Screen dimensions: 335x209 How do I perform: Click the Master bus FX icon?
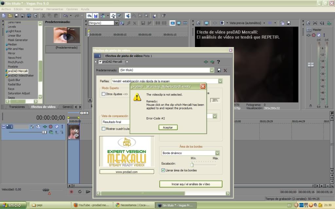coord(309,35)
